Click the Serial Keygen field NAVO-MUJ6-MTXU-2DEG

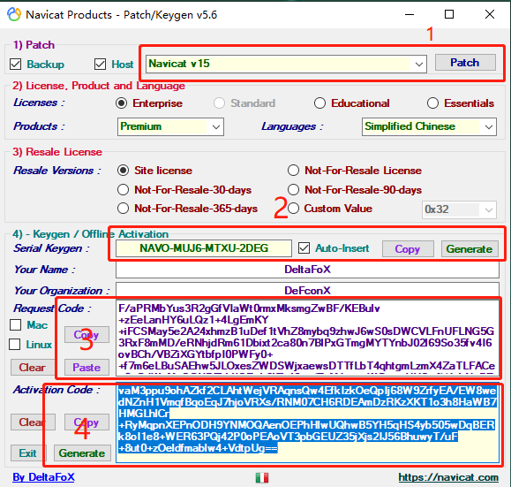(x=204, y=248)
